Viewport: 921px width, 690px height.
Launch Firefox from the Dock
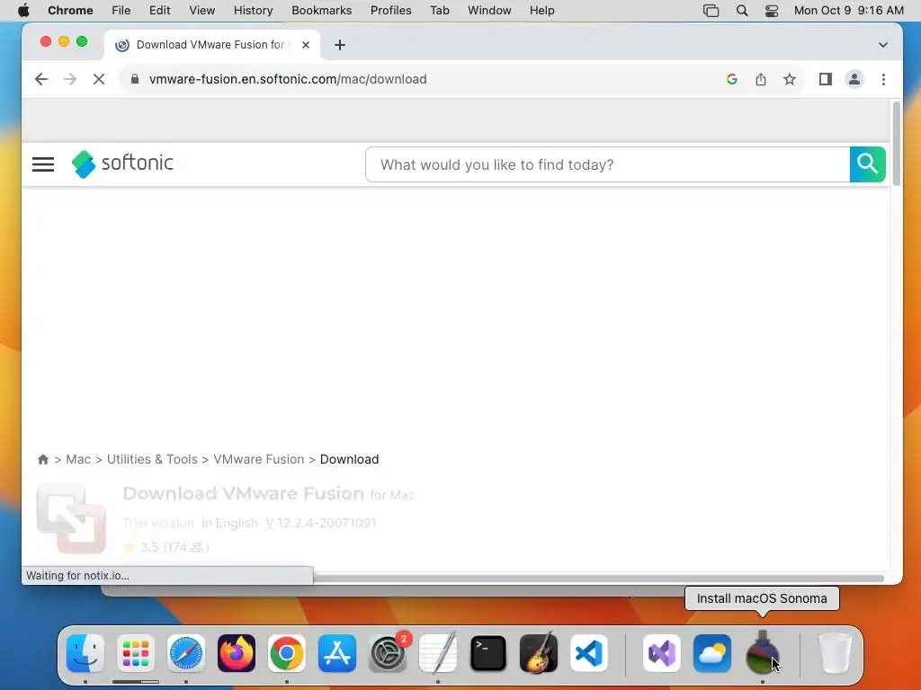click(x=237, y=653)
